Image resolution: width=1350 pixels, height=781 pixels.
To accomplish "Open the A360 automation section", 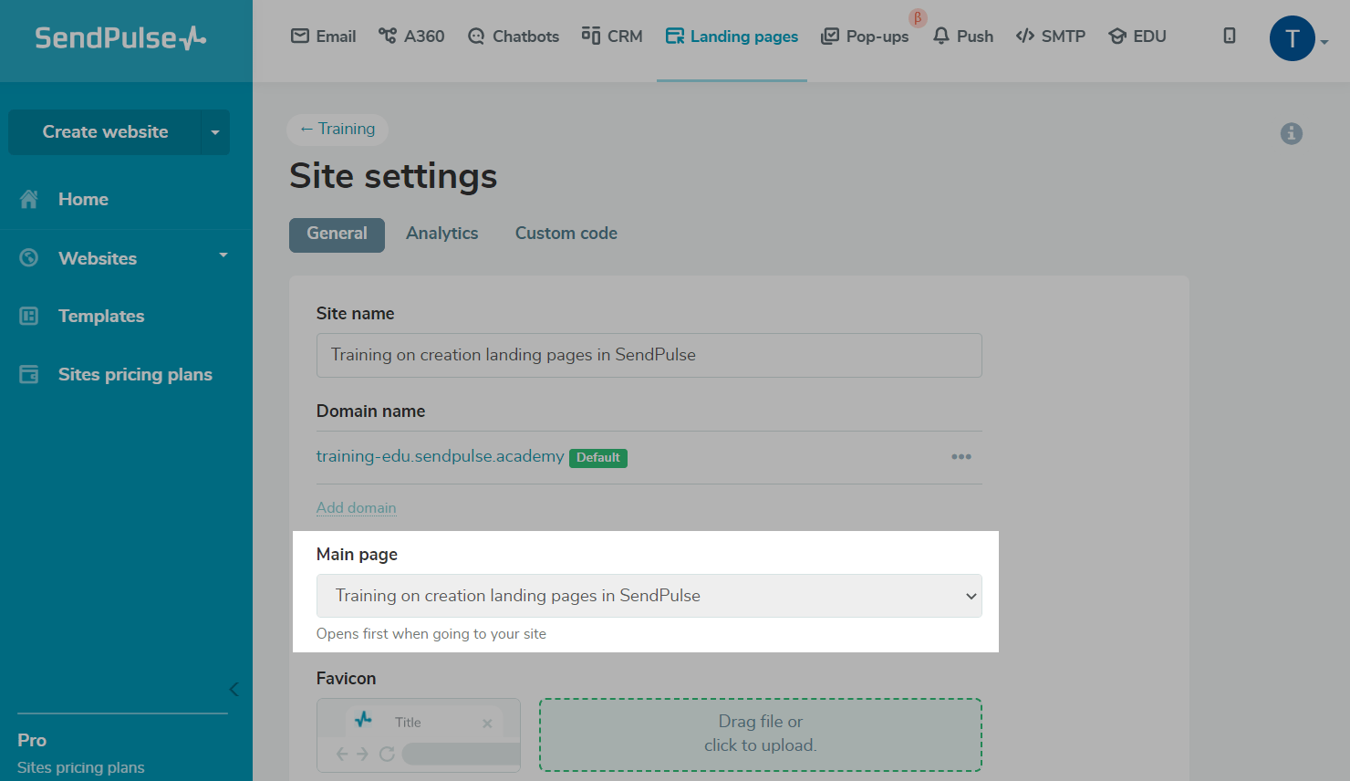I will click(x=411, y=36).
